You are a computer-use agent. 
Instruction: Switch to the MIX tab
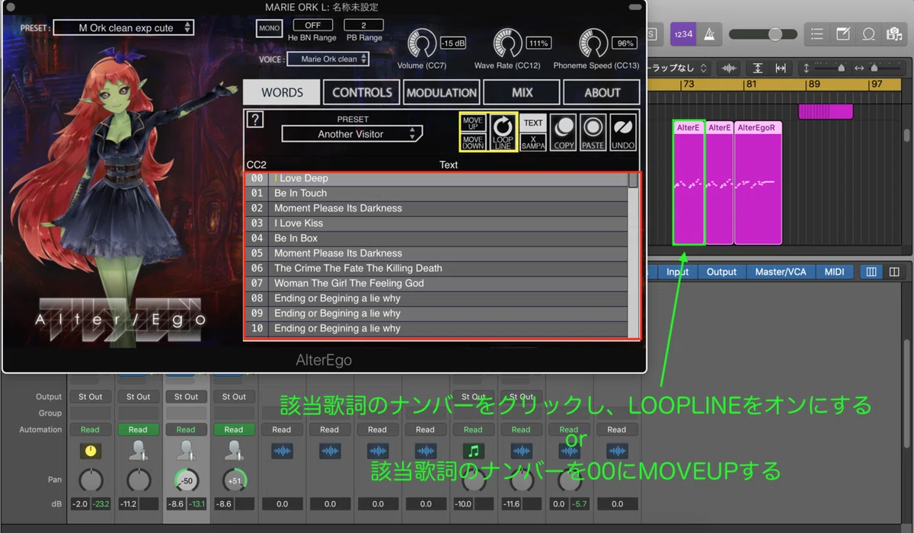pos(522,92)
